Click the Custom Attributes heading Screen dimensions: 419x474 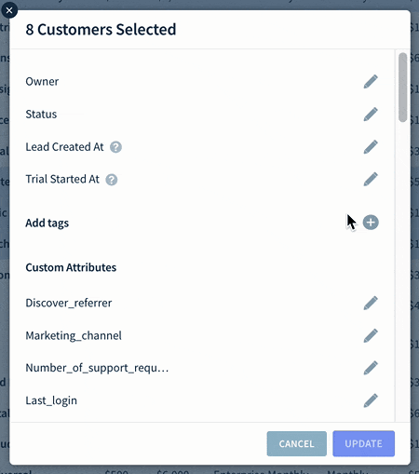pyautogui.click(x=71, y=267)
